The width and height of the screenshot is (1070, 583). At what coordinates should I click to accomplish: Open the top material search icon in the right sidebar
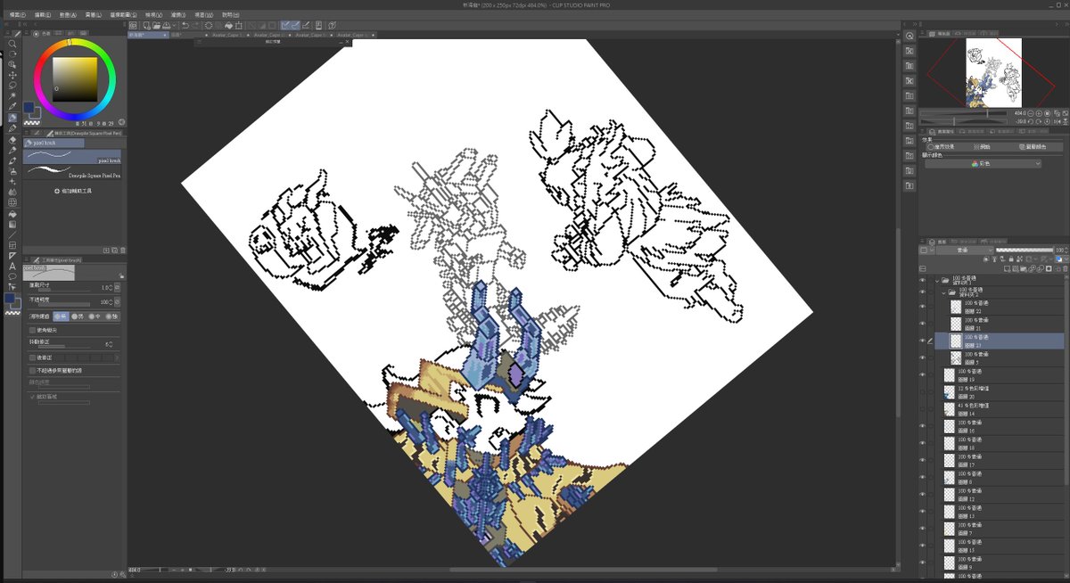tap(909, 36)
